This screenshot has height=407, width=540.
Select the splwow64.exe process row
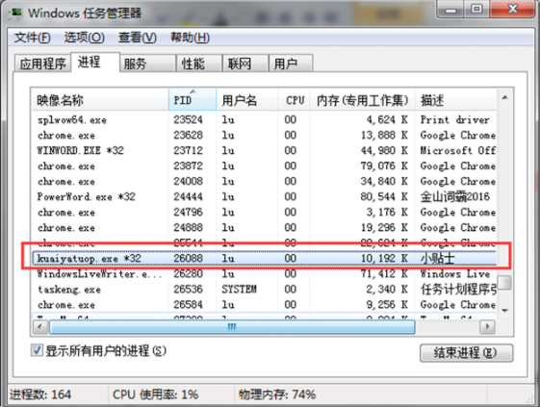coord(264,119)
